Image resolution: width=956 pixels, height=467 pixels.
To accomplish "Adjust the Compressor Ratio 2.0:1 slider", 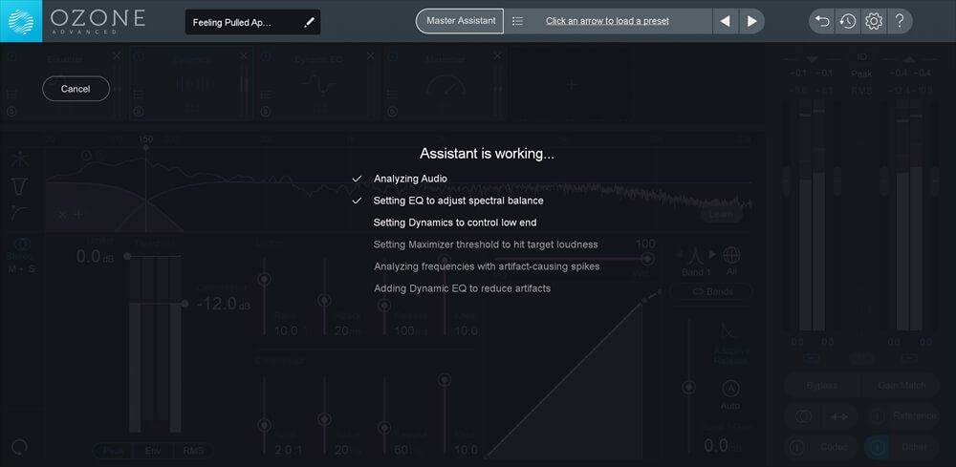I will coord(264,425).
